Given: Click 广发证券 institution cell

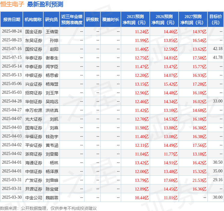Looking at the screenshot, I should [34, 180].
